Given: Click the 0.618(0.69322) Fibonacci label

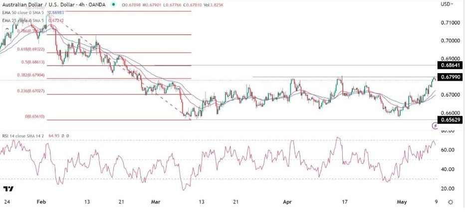Looking at the screenshot, I should point(31,49).
